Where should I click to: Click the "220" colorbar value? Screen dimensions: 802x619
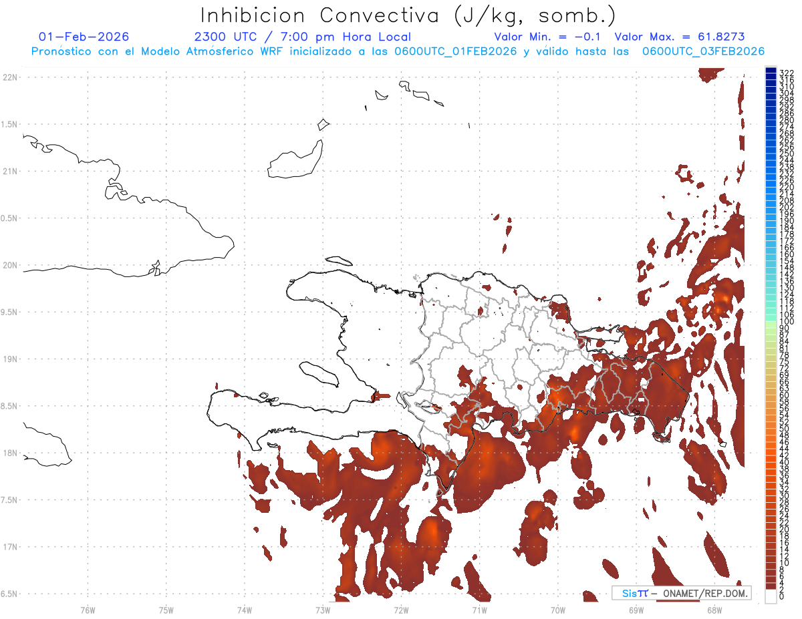(786, 187)
